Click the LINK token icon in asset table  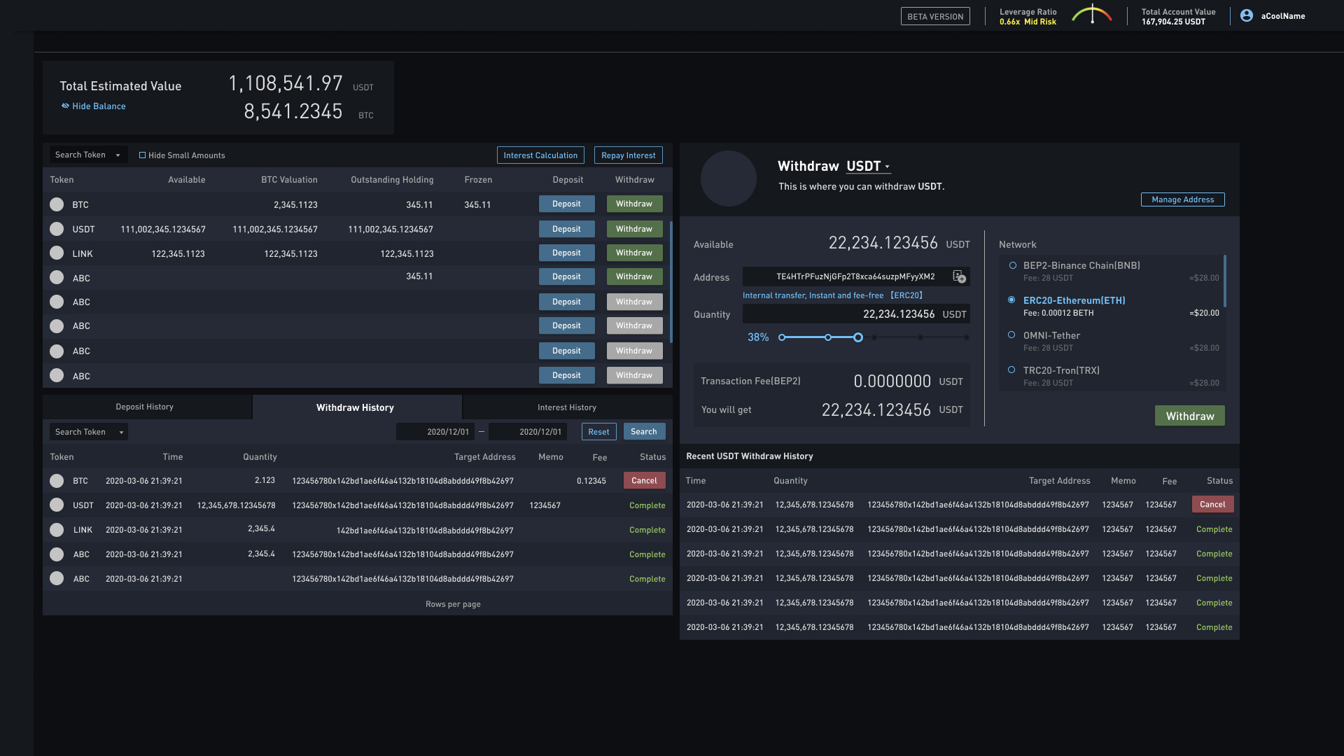coord(57,253)
